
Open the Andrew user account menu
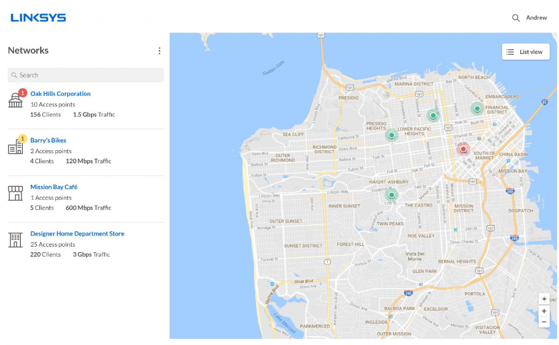536,18
